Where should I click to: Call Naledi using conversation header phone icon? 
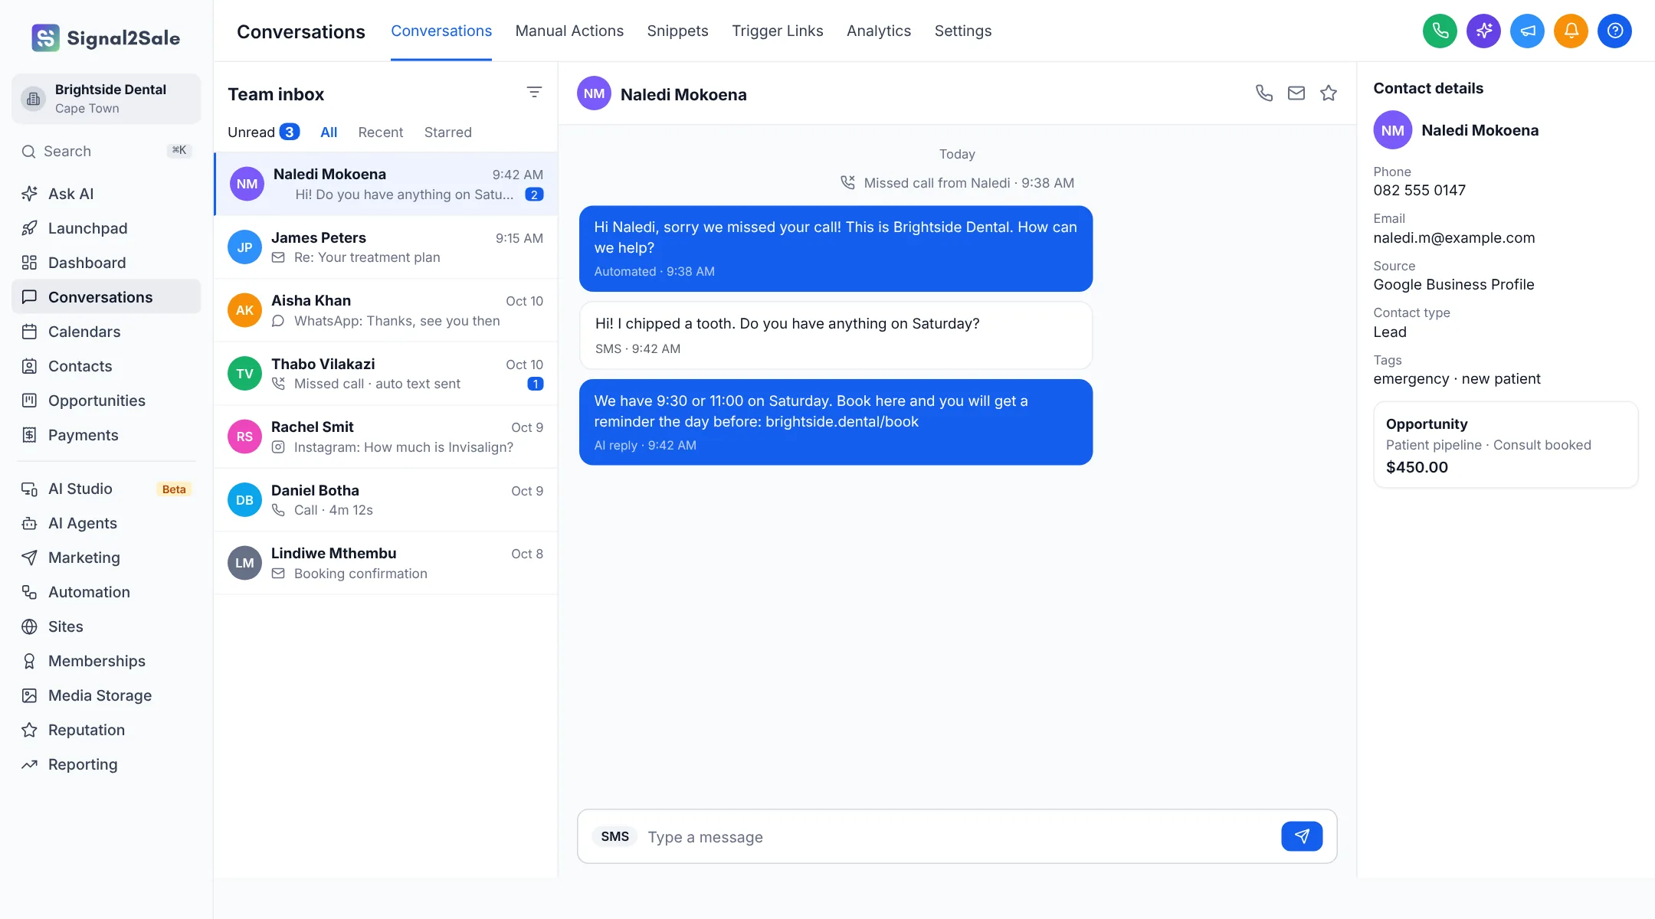coord(1264,93)
